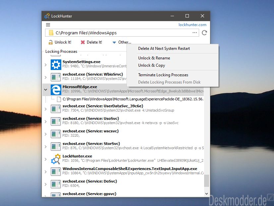
Task: Click the svchost DoSvc process icon
Action: tap(56, 184)
